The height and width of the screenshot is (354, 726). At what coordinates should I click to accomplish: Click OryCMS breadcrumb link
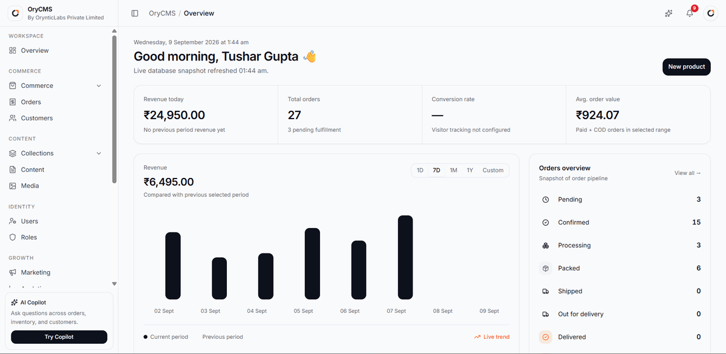click(x=162, y=13)
